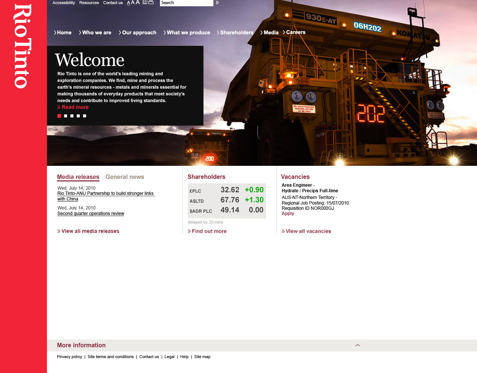The width and height of the screenshot is (477, 373).
Task: Select the second slide indicator square
Action: coord(66,116)
